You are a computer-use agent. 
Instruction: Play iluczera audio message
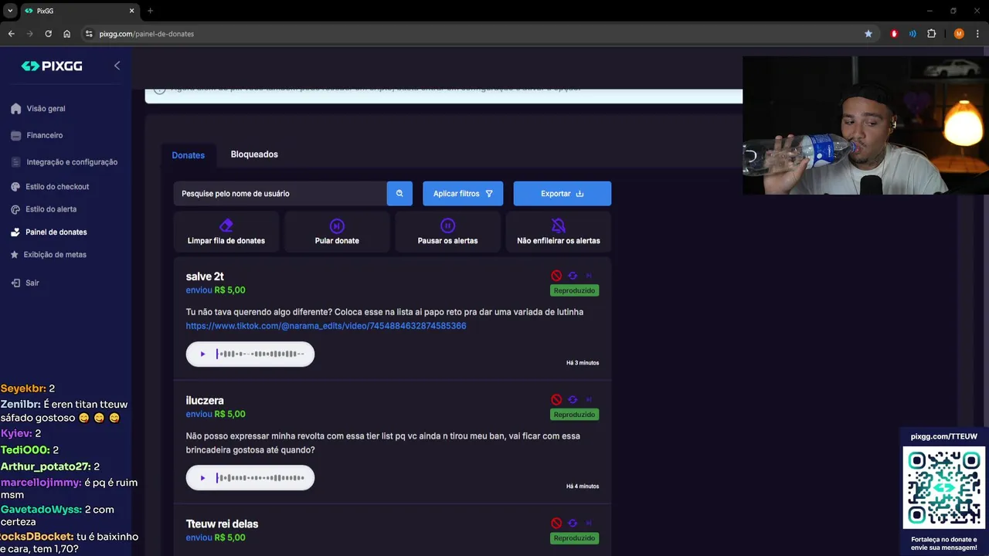pos(202,477)
